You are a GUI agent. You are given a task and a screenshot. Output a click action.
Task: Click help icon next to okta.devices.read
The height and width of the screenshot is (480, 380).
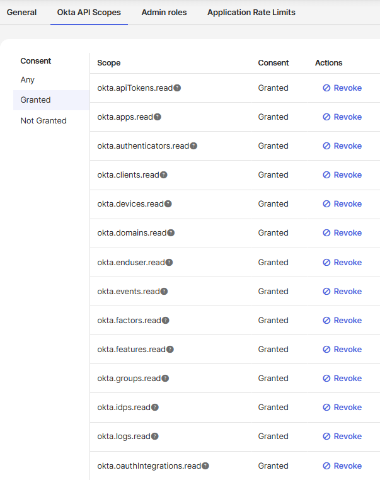[x=168, y=204]
